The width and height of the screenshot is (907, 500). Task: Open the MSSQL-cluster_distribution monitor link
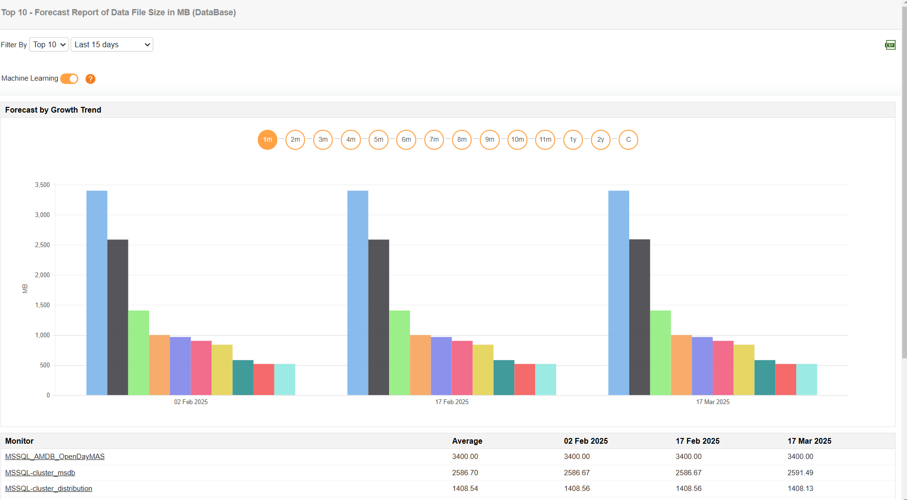coord(49,489)
